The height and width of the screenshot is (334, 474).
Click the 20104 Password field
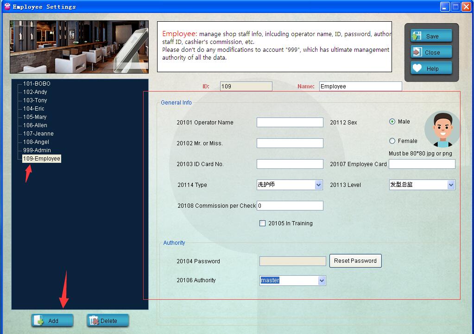coord(293,261)
